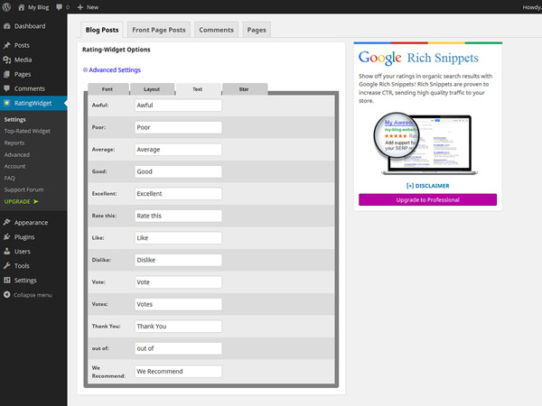The width and height of the screenshot is (542, 406).
Task: Click the Vote text field
Action: 178,282
